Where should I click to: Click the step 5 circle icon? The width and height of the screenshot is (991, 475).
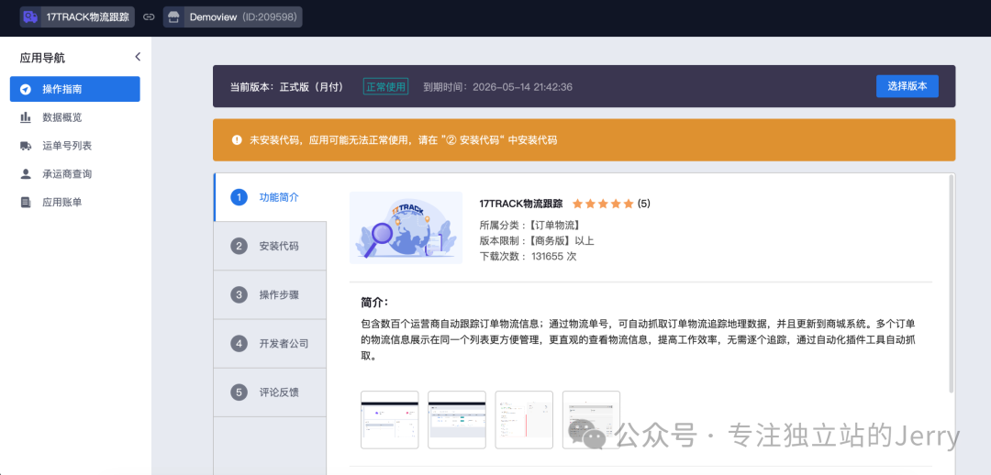239,392
